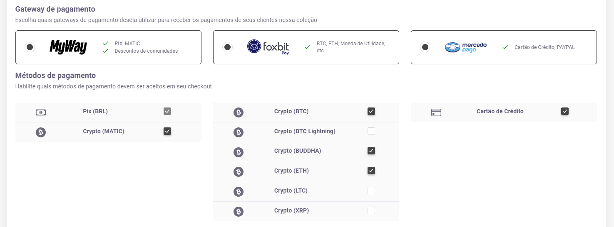Uncheck the Crypto (ETH) checkbox
Viewport: 614px width, 227px height.
coord(371,171)
